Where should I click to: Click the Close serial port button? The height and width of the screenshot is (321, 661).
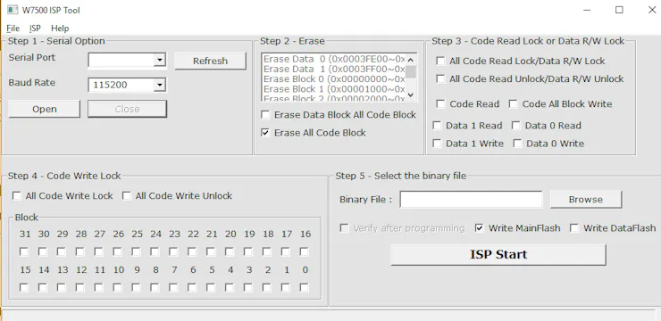point(127,109)
